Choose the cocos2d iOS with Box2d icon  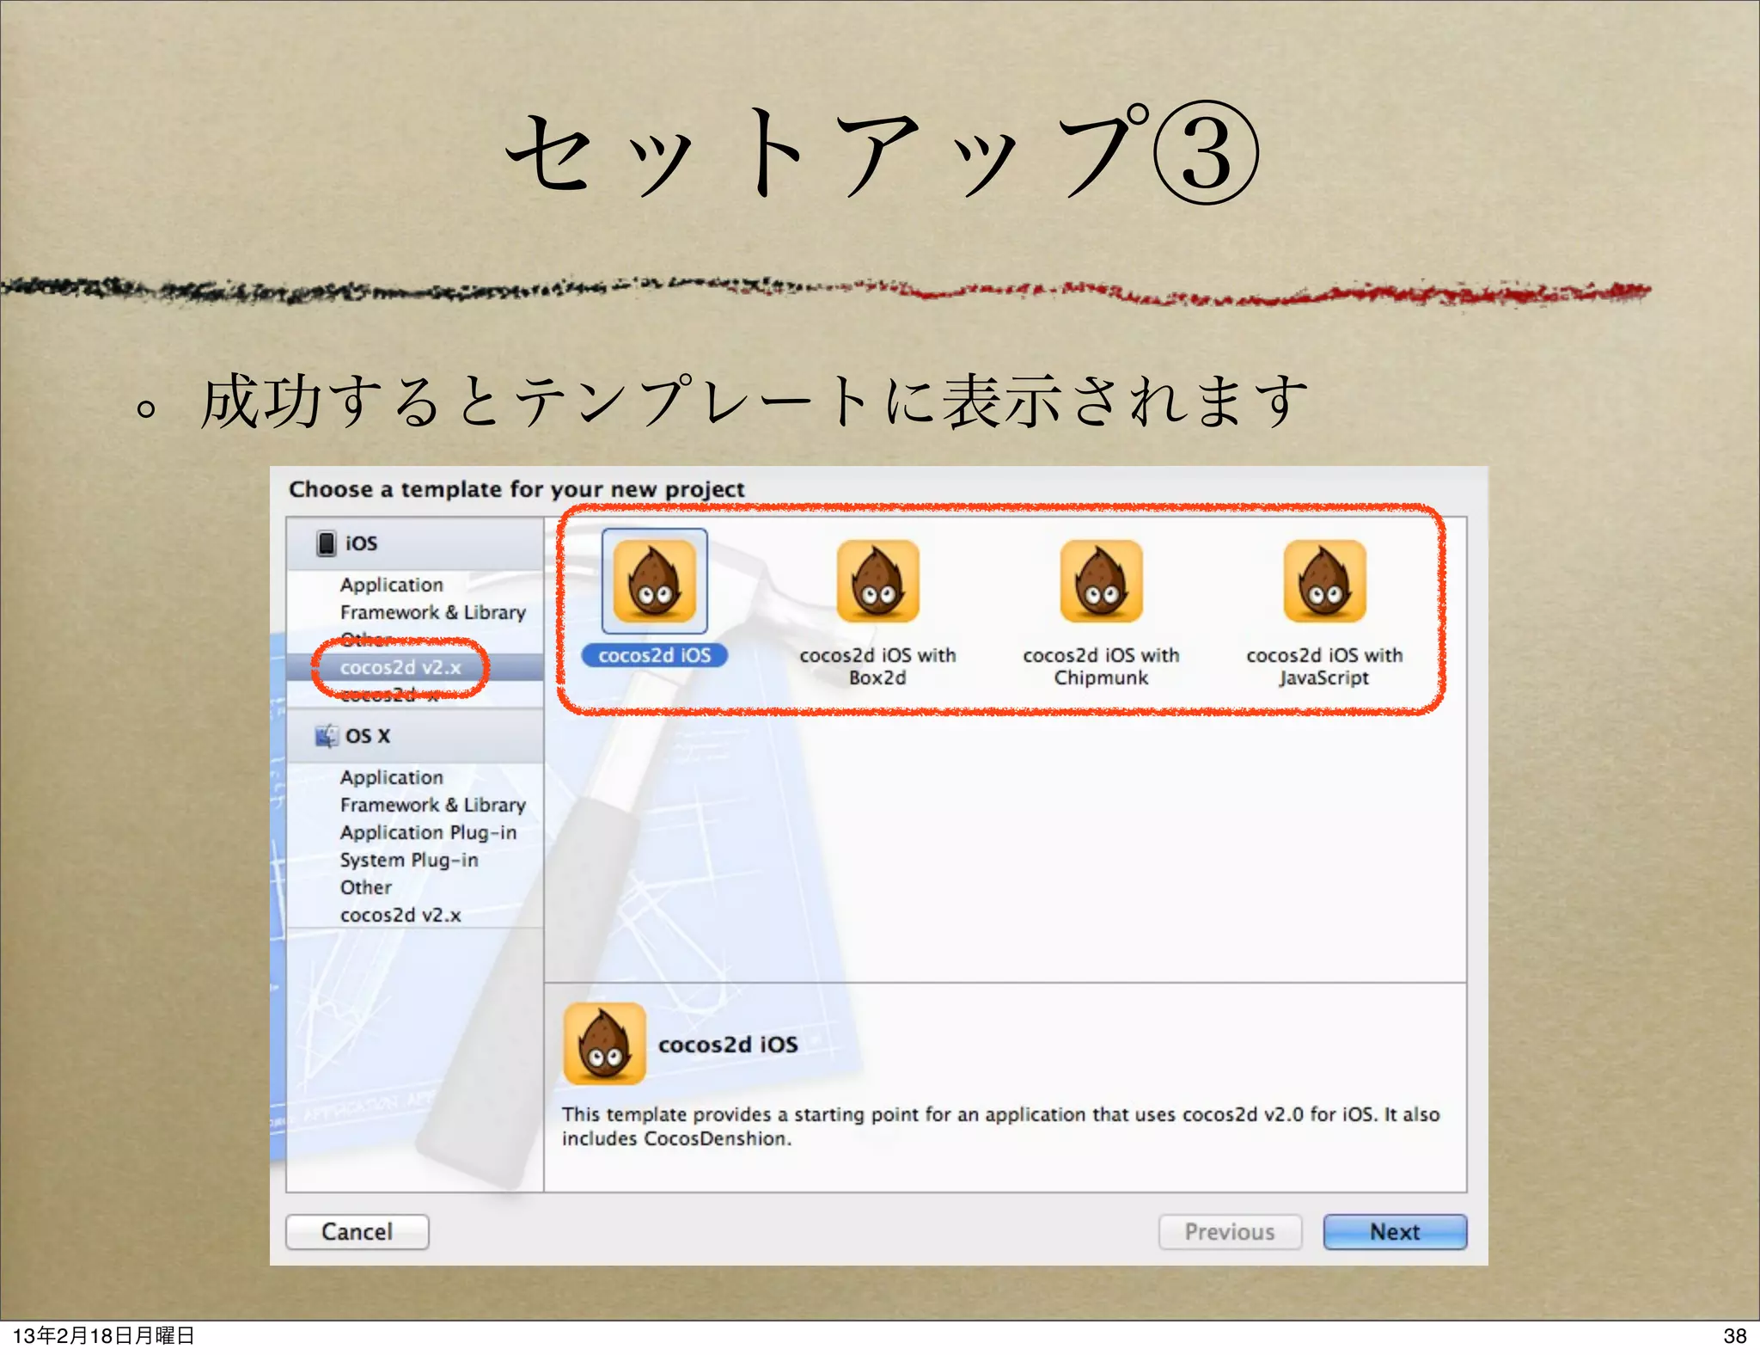(877, 581)
